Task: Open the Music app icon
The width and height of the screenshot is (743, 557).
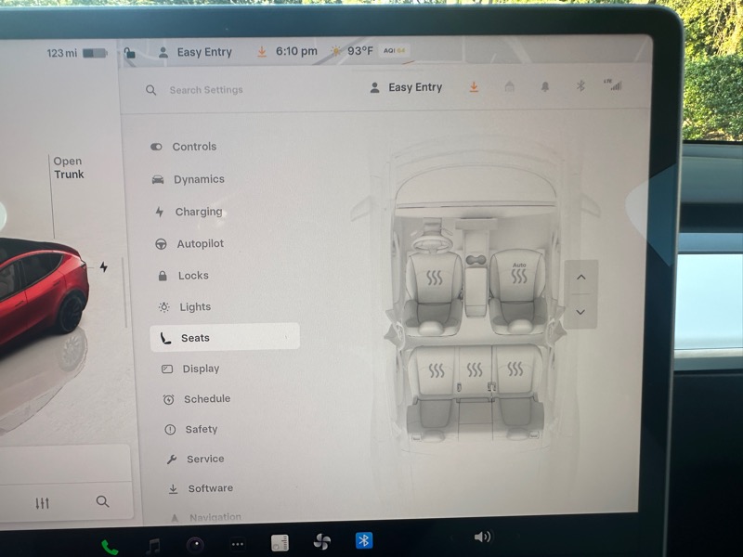Action: (x=153, y=546)
